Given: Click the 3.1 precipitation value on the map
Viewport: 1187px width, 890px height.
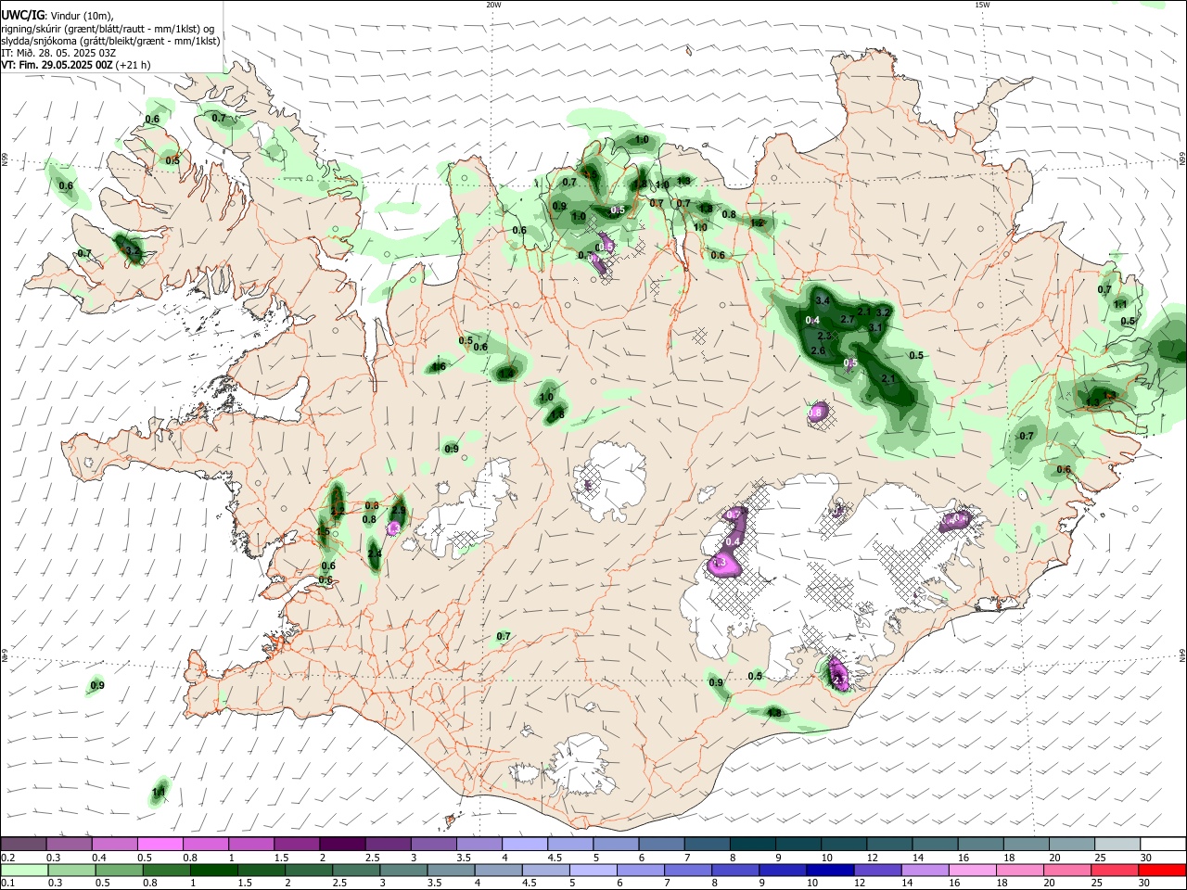Looking at the screenshot, I should point(875,327).
